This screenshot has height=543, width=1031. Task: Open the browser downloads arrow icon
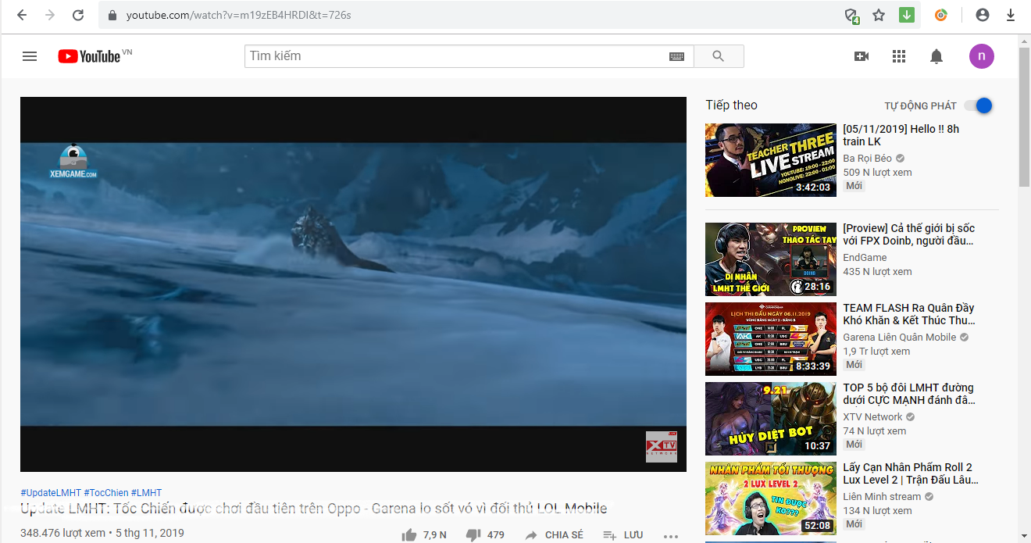(x=1011, y=15)
